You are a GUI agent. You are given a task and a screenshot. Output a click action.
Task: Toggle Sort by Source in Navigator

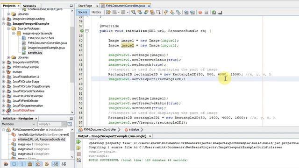click(x=64, y=164)
